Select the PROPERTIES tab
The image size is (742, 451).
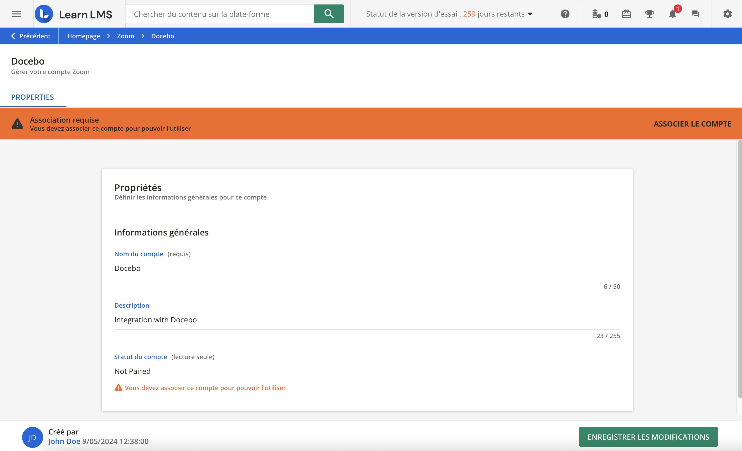33,97
